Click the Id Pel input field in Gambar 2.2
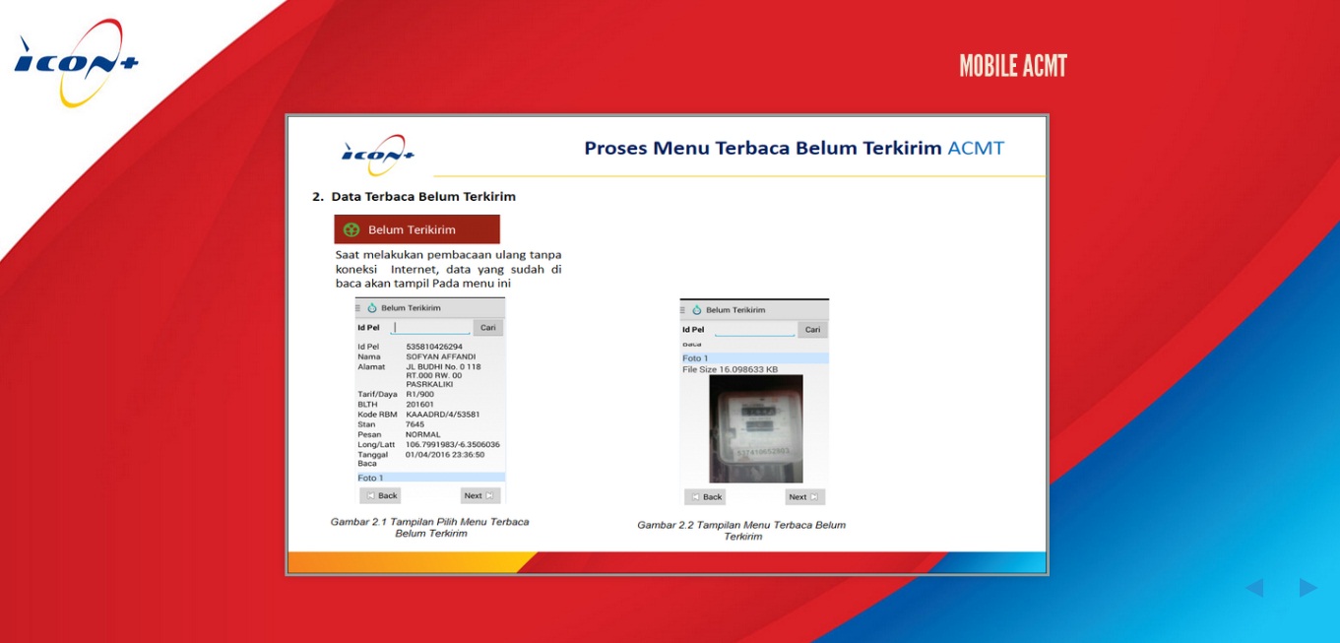Screen dimensions: 1340x643 pos(755,329)
